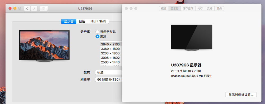This screenshot has width=265, height=104.
Task: Open 储存空间 tab in About window
Action: (188, 9)
